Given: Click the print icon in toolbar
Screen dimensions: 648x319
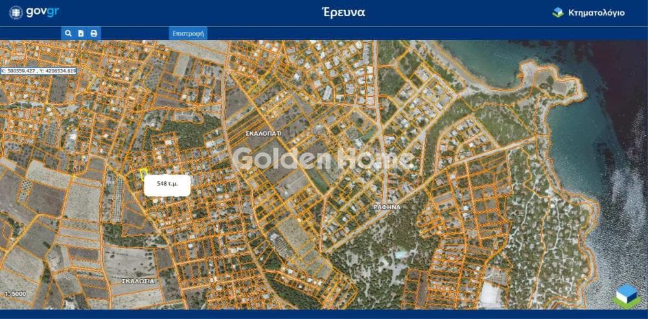Looking at the screenshot, I should 94,34.
